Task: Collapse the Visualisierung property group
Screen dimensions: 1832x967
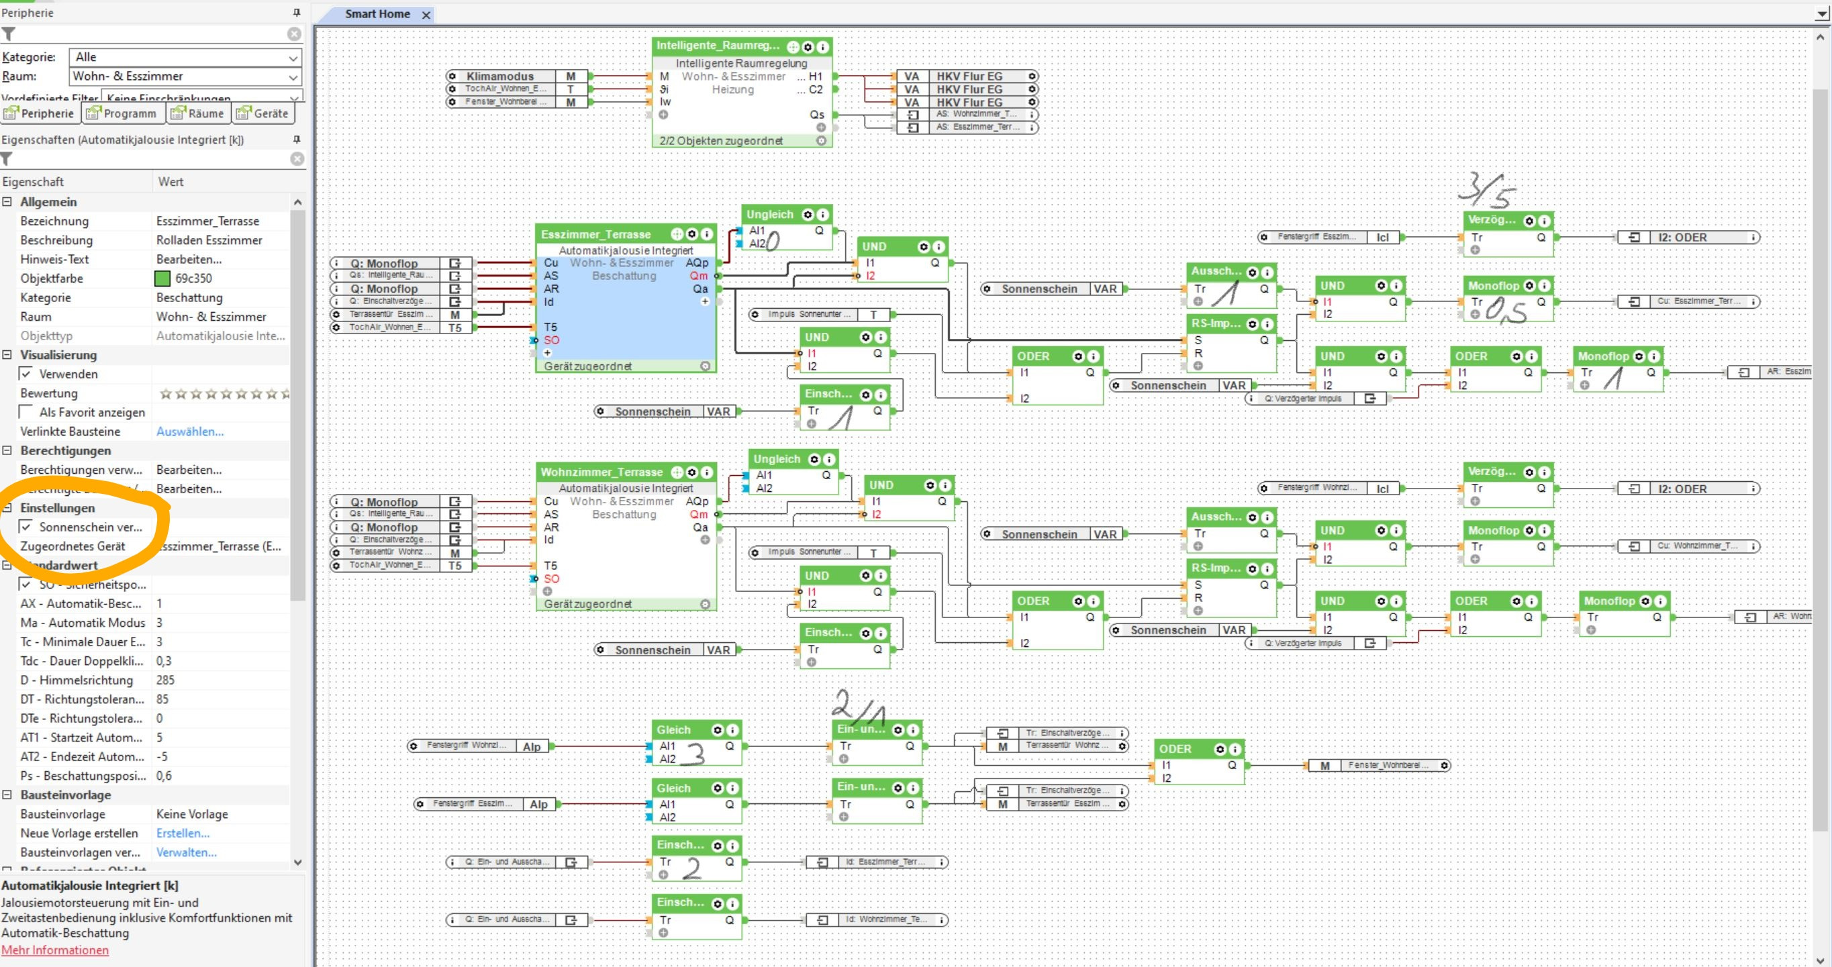Action: coord(7,355)
